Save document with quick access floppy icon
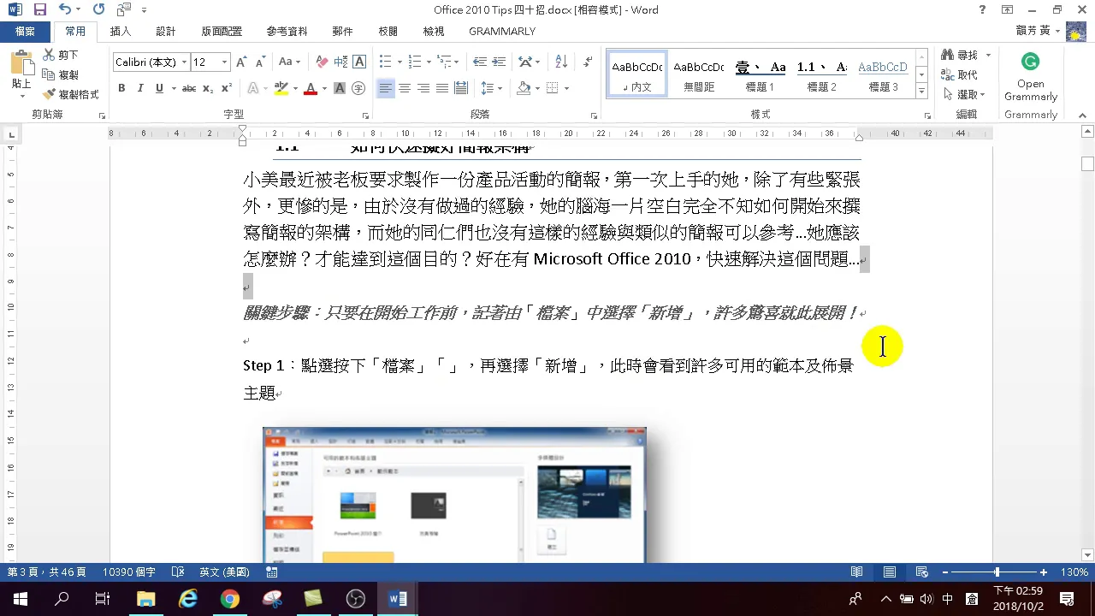 (39, 9)
